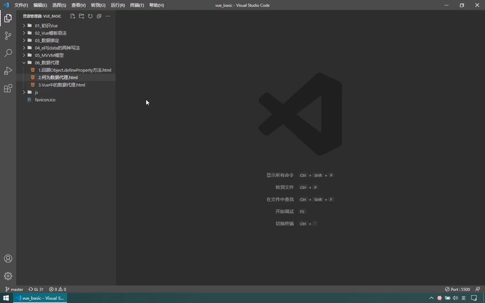Open the Manage gear icon
Screen dimensions: 485x303
[8, 276]
